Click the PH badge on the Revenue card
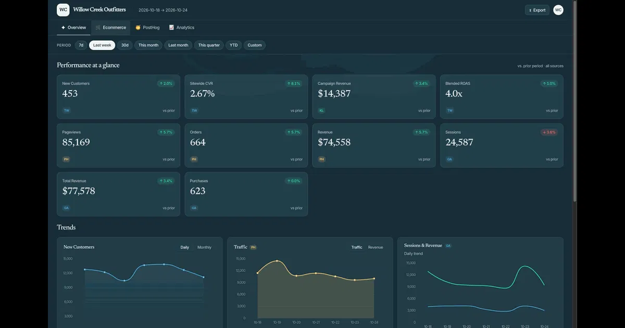This screenshot has width=625, height=328. 321,159
